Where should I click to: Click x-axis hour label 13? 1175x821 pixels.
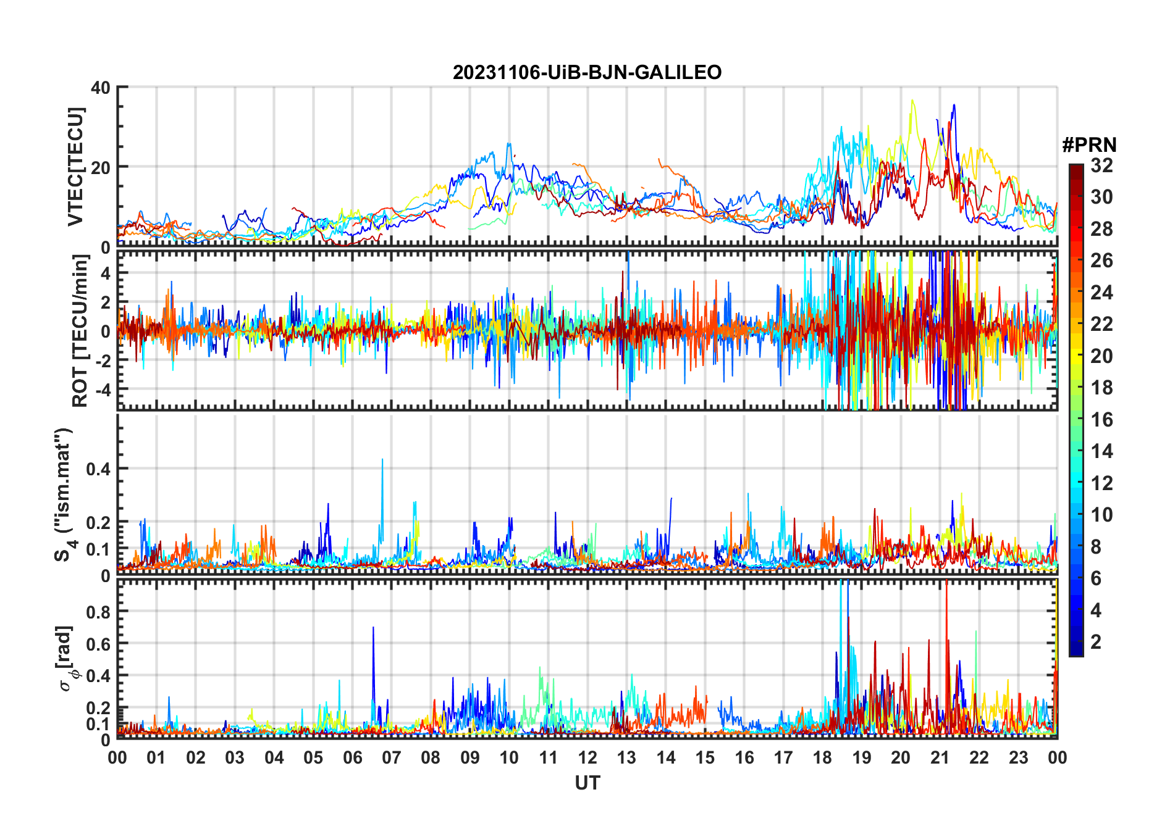click(626, 758)
